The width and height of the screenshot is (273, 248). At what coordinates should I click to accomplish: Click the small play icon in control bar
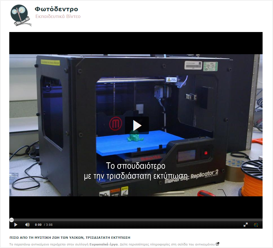coord(16,225)
